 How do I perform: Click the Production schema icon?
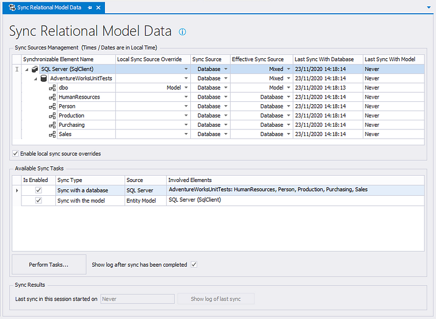pos(52,116)
